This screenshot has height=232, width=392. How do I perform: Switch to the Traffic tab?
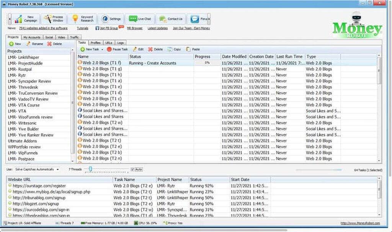click(x=74, y=37)
